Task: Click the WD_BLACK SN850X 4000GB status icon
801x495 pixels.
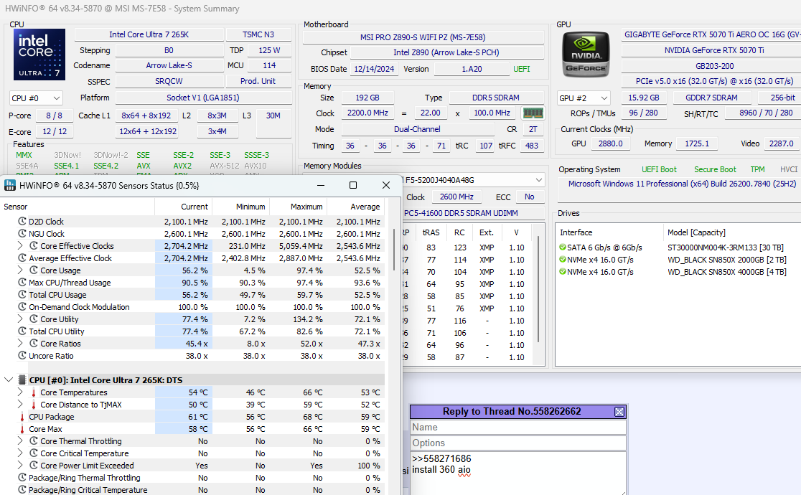Action: pyautogui.click(x=563, y=272)
